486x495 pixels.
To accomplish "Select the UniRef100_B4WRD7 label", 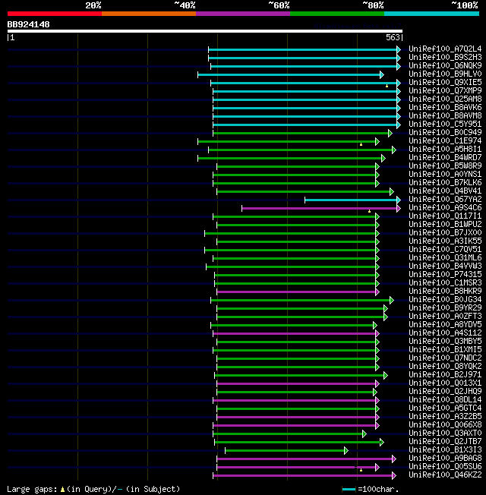I will point(445,157).
